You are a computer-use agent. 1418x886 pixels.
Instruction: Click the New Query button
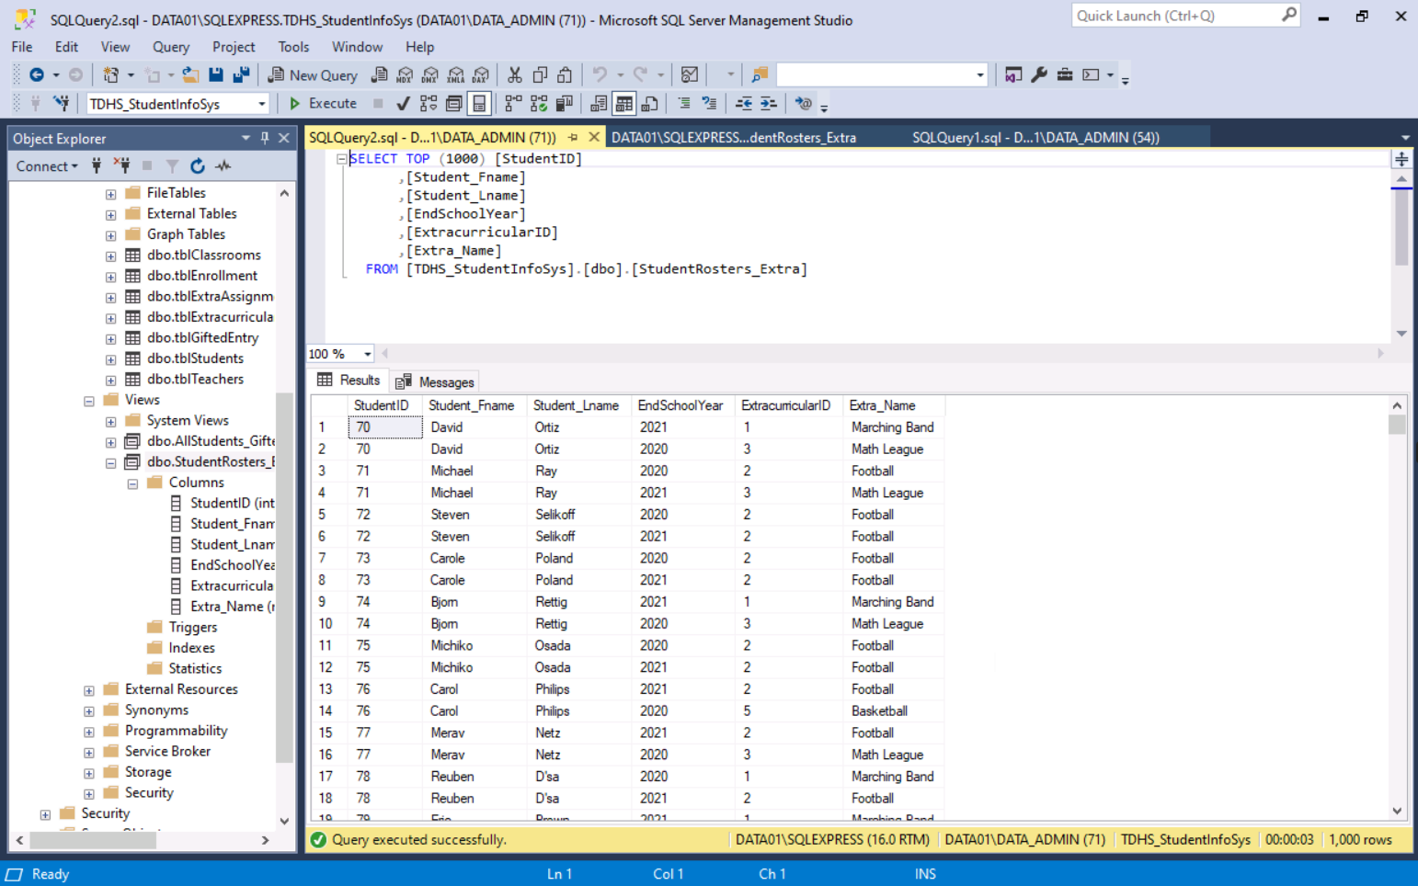pyautogui.click(x=313, y=74)
